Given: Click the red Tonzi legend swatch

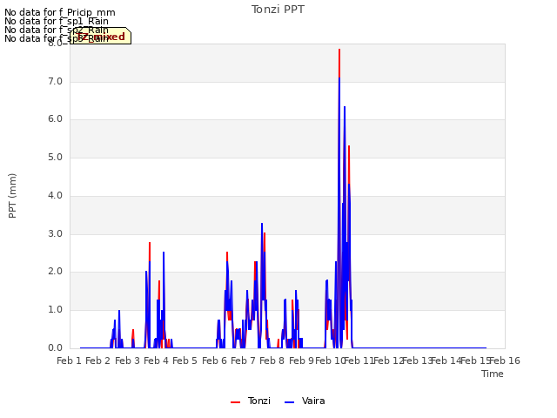Looking at the screenshot, I should tap(235, 402).
